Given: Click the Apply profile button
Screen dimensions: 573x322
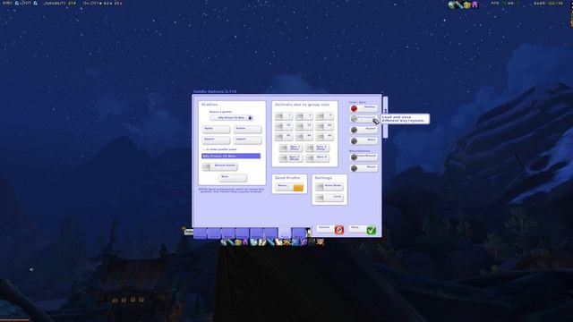Looking at the screenshot, I should [x=216, y=129].
